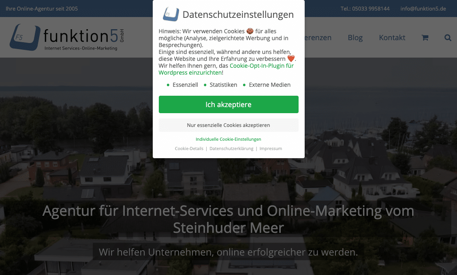Open Individuelle Cookie-Einstellungen
This screenshot has height=275, width=457.
228,139
